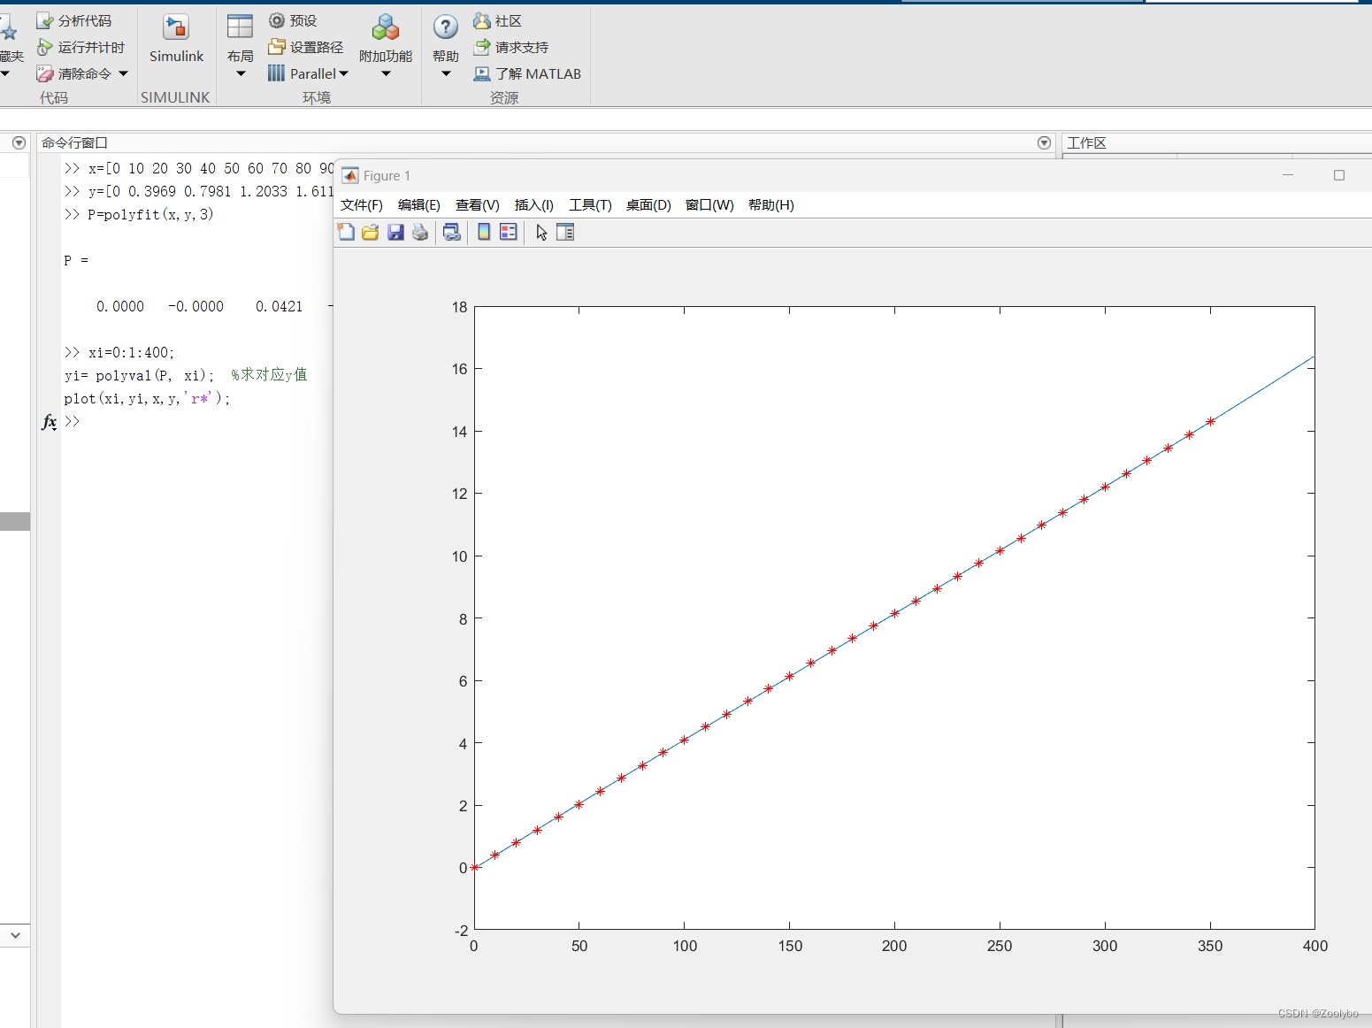This screenshot has height=1028, width=1372.
Task: Enable edit-plot mode with the arrow icon
Action: click(540, 232)
